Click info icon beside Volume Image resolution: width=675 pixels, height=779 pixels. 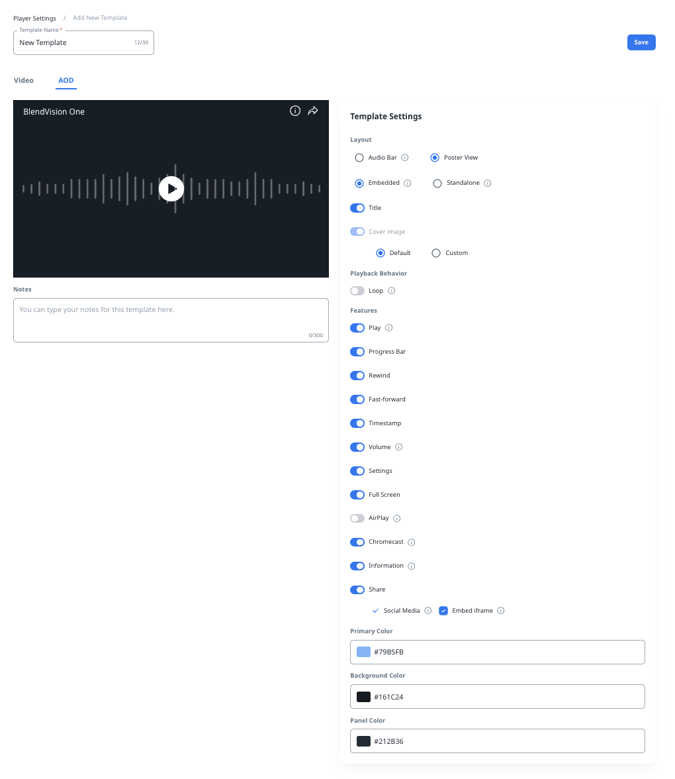point(399,447)
